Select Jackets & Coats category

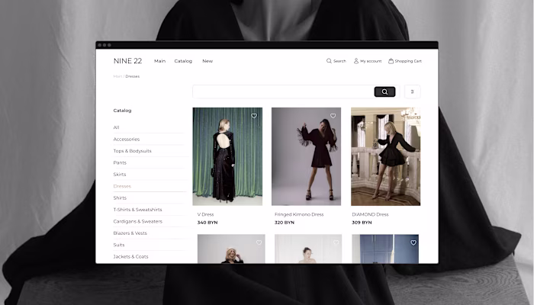(130, 257)
